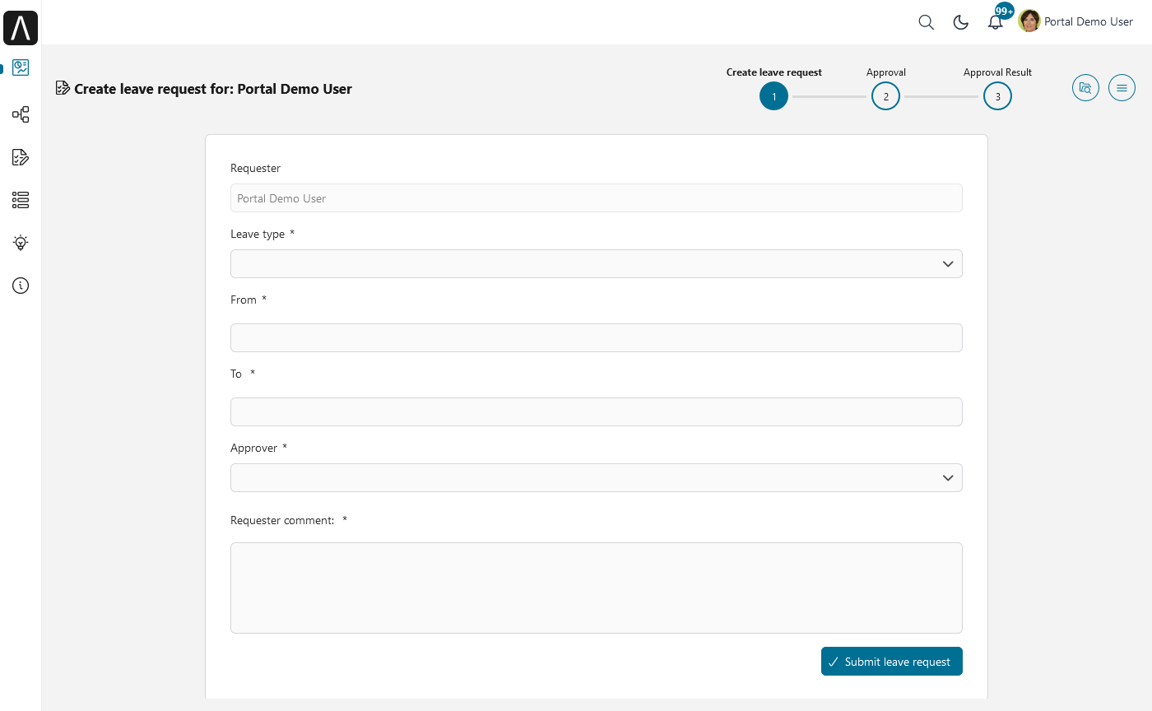Click the Axon Ivy logo icon
Image resolution: width=1152 pixels, height=711 pixels.
click(21, 28)
